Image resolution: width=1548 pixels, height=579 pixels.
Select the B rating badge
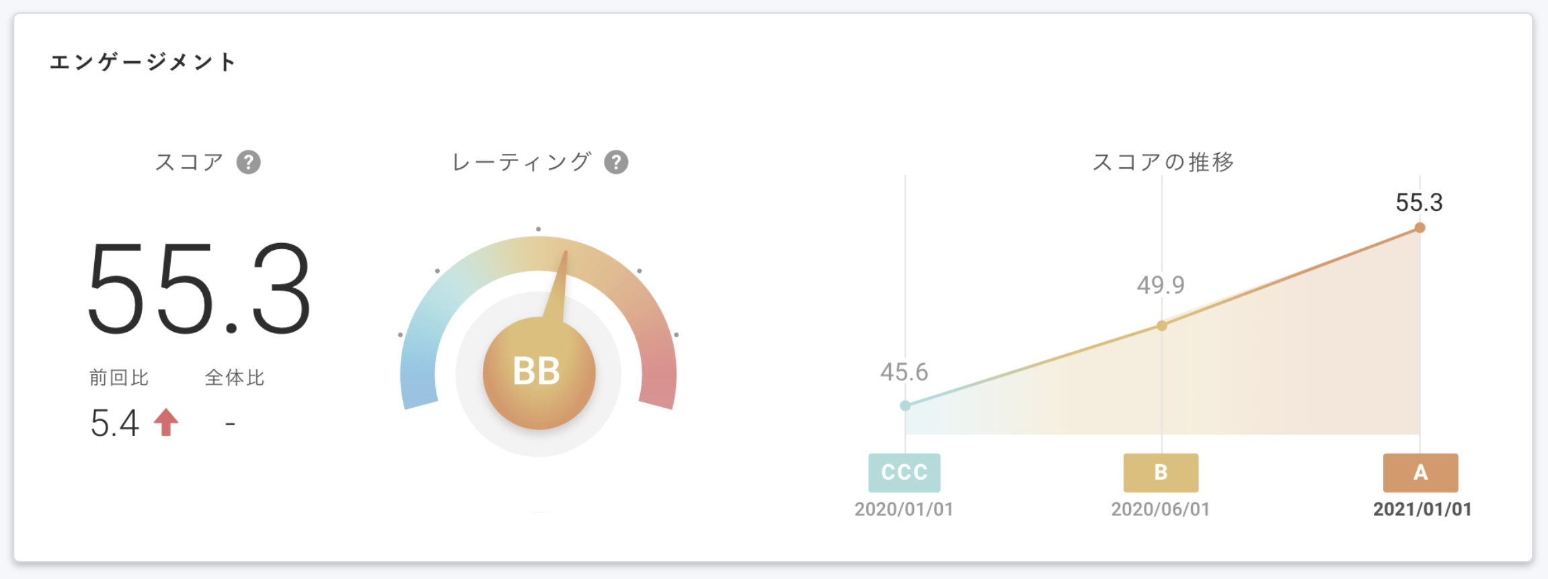point(1161,472)
